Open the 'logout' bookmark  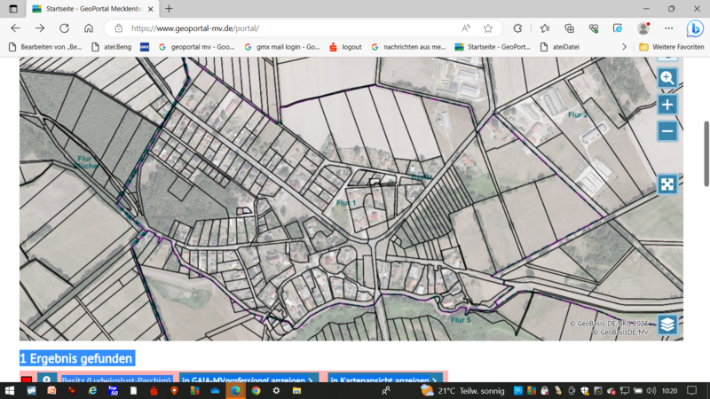tap(345, 47)
